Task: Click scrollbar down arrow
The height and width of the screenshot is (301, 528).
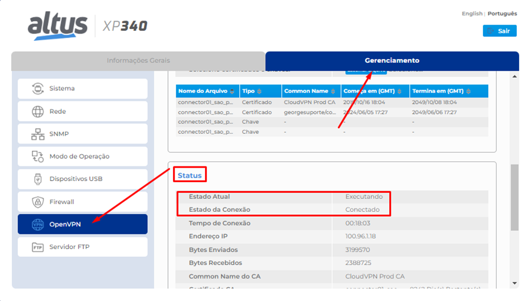Action: point(515,284)
